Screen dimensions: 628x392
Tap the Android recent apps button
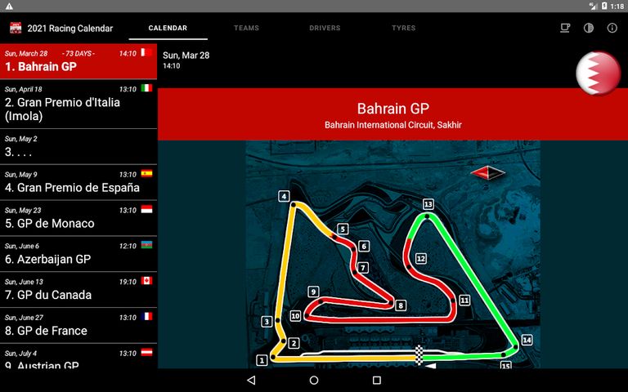click(x=376, y=380)
